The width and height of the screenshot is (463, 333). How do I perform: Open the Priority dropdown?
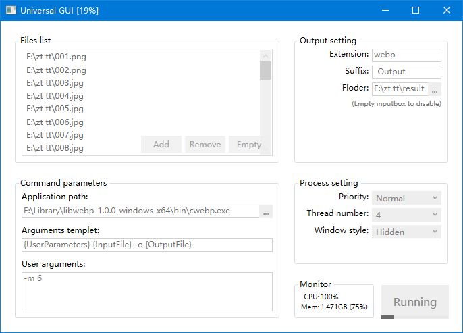point(406,198)
